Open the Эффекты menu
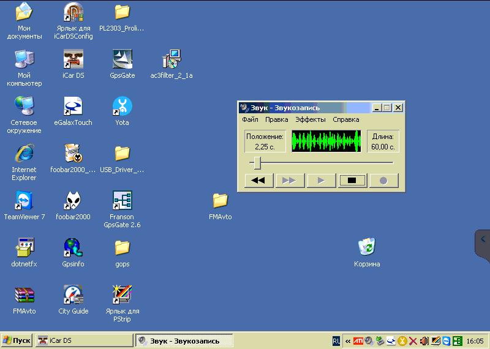The image size is (490, 349). click(310, 119)
